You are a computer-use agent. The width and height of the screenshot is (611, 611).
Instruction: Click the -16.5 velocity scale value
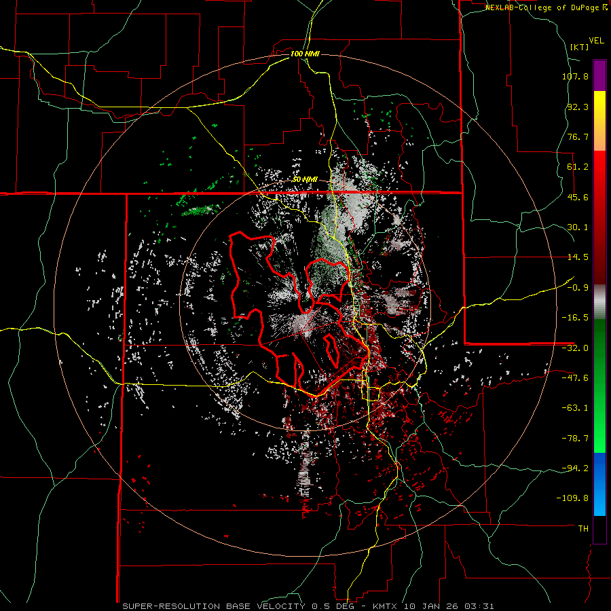pyautogui.click(x=575, y=318)
